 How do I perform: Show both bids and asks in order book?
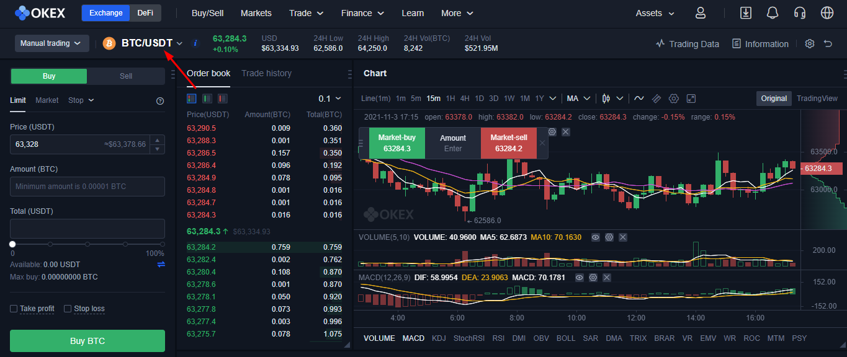tap(191, 99)
